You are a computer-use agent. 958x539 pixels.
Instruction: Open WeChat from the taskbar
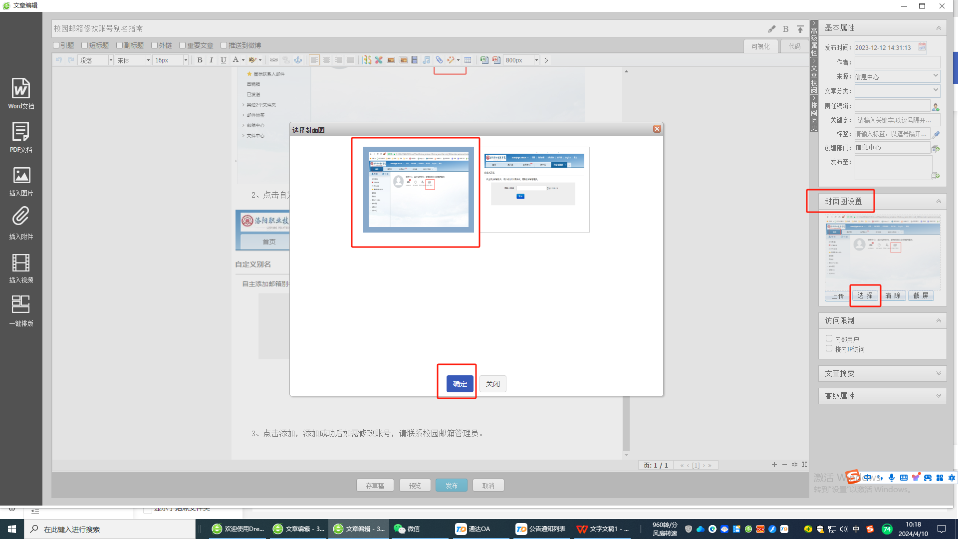click(x=407, y=529)
